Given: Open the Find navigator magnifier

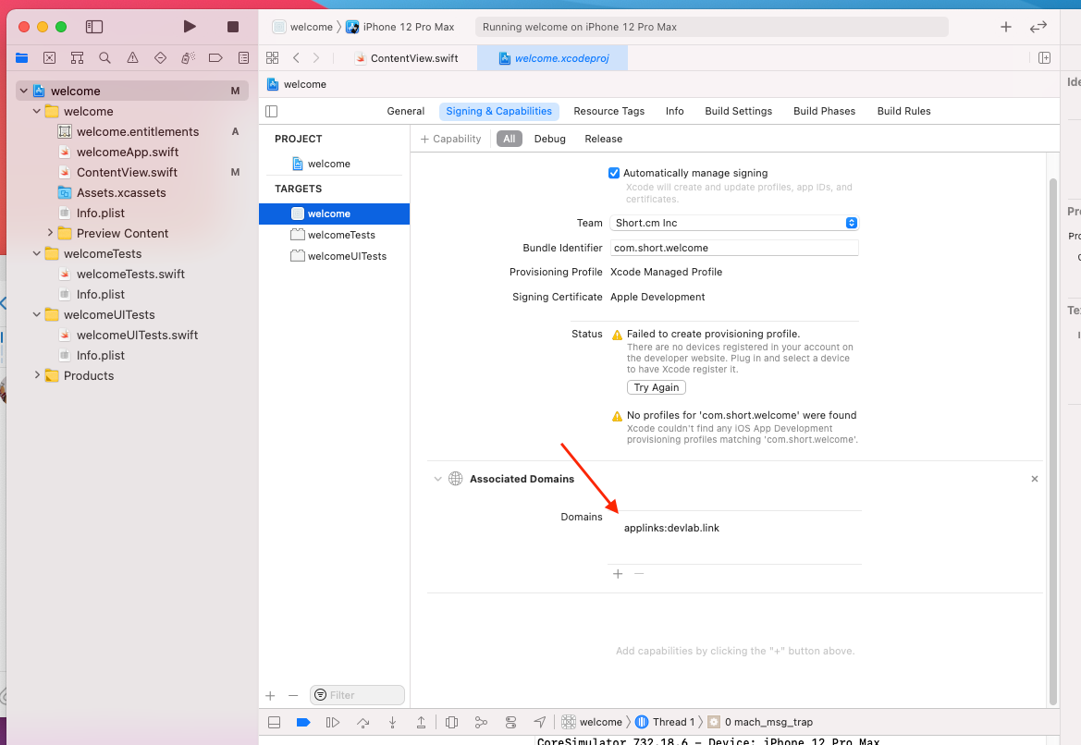Looking at the screenshot, I should point(104,58).
